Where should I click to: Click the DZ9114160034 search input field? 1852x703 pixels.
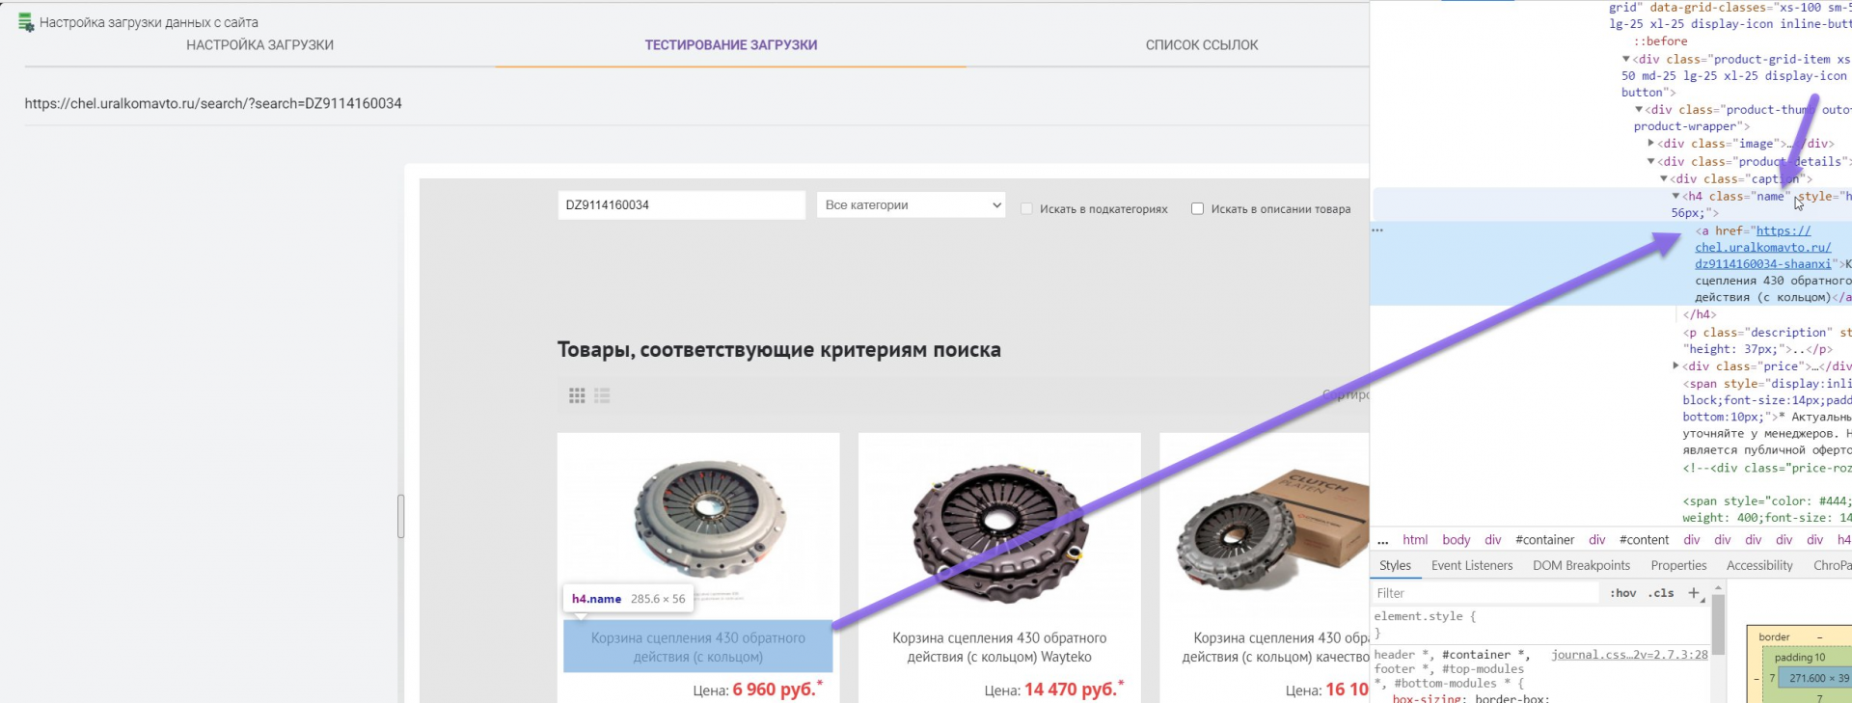[x=680, y=204]
